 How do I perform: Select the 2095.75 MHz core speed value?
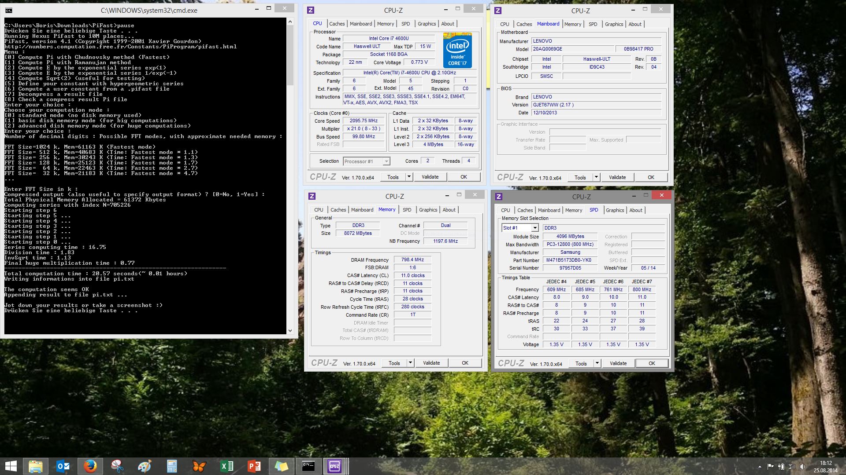tap(364, 121)
